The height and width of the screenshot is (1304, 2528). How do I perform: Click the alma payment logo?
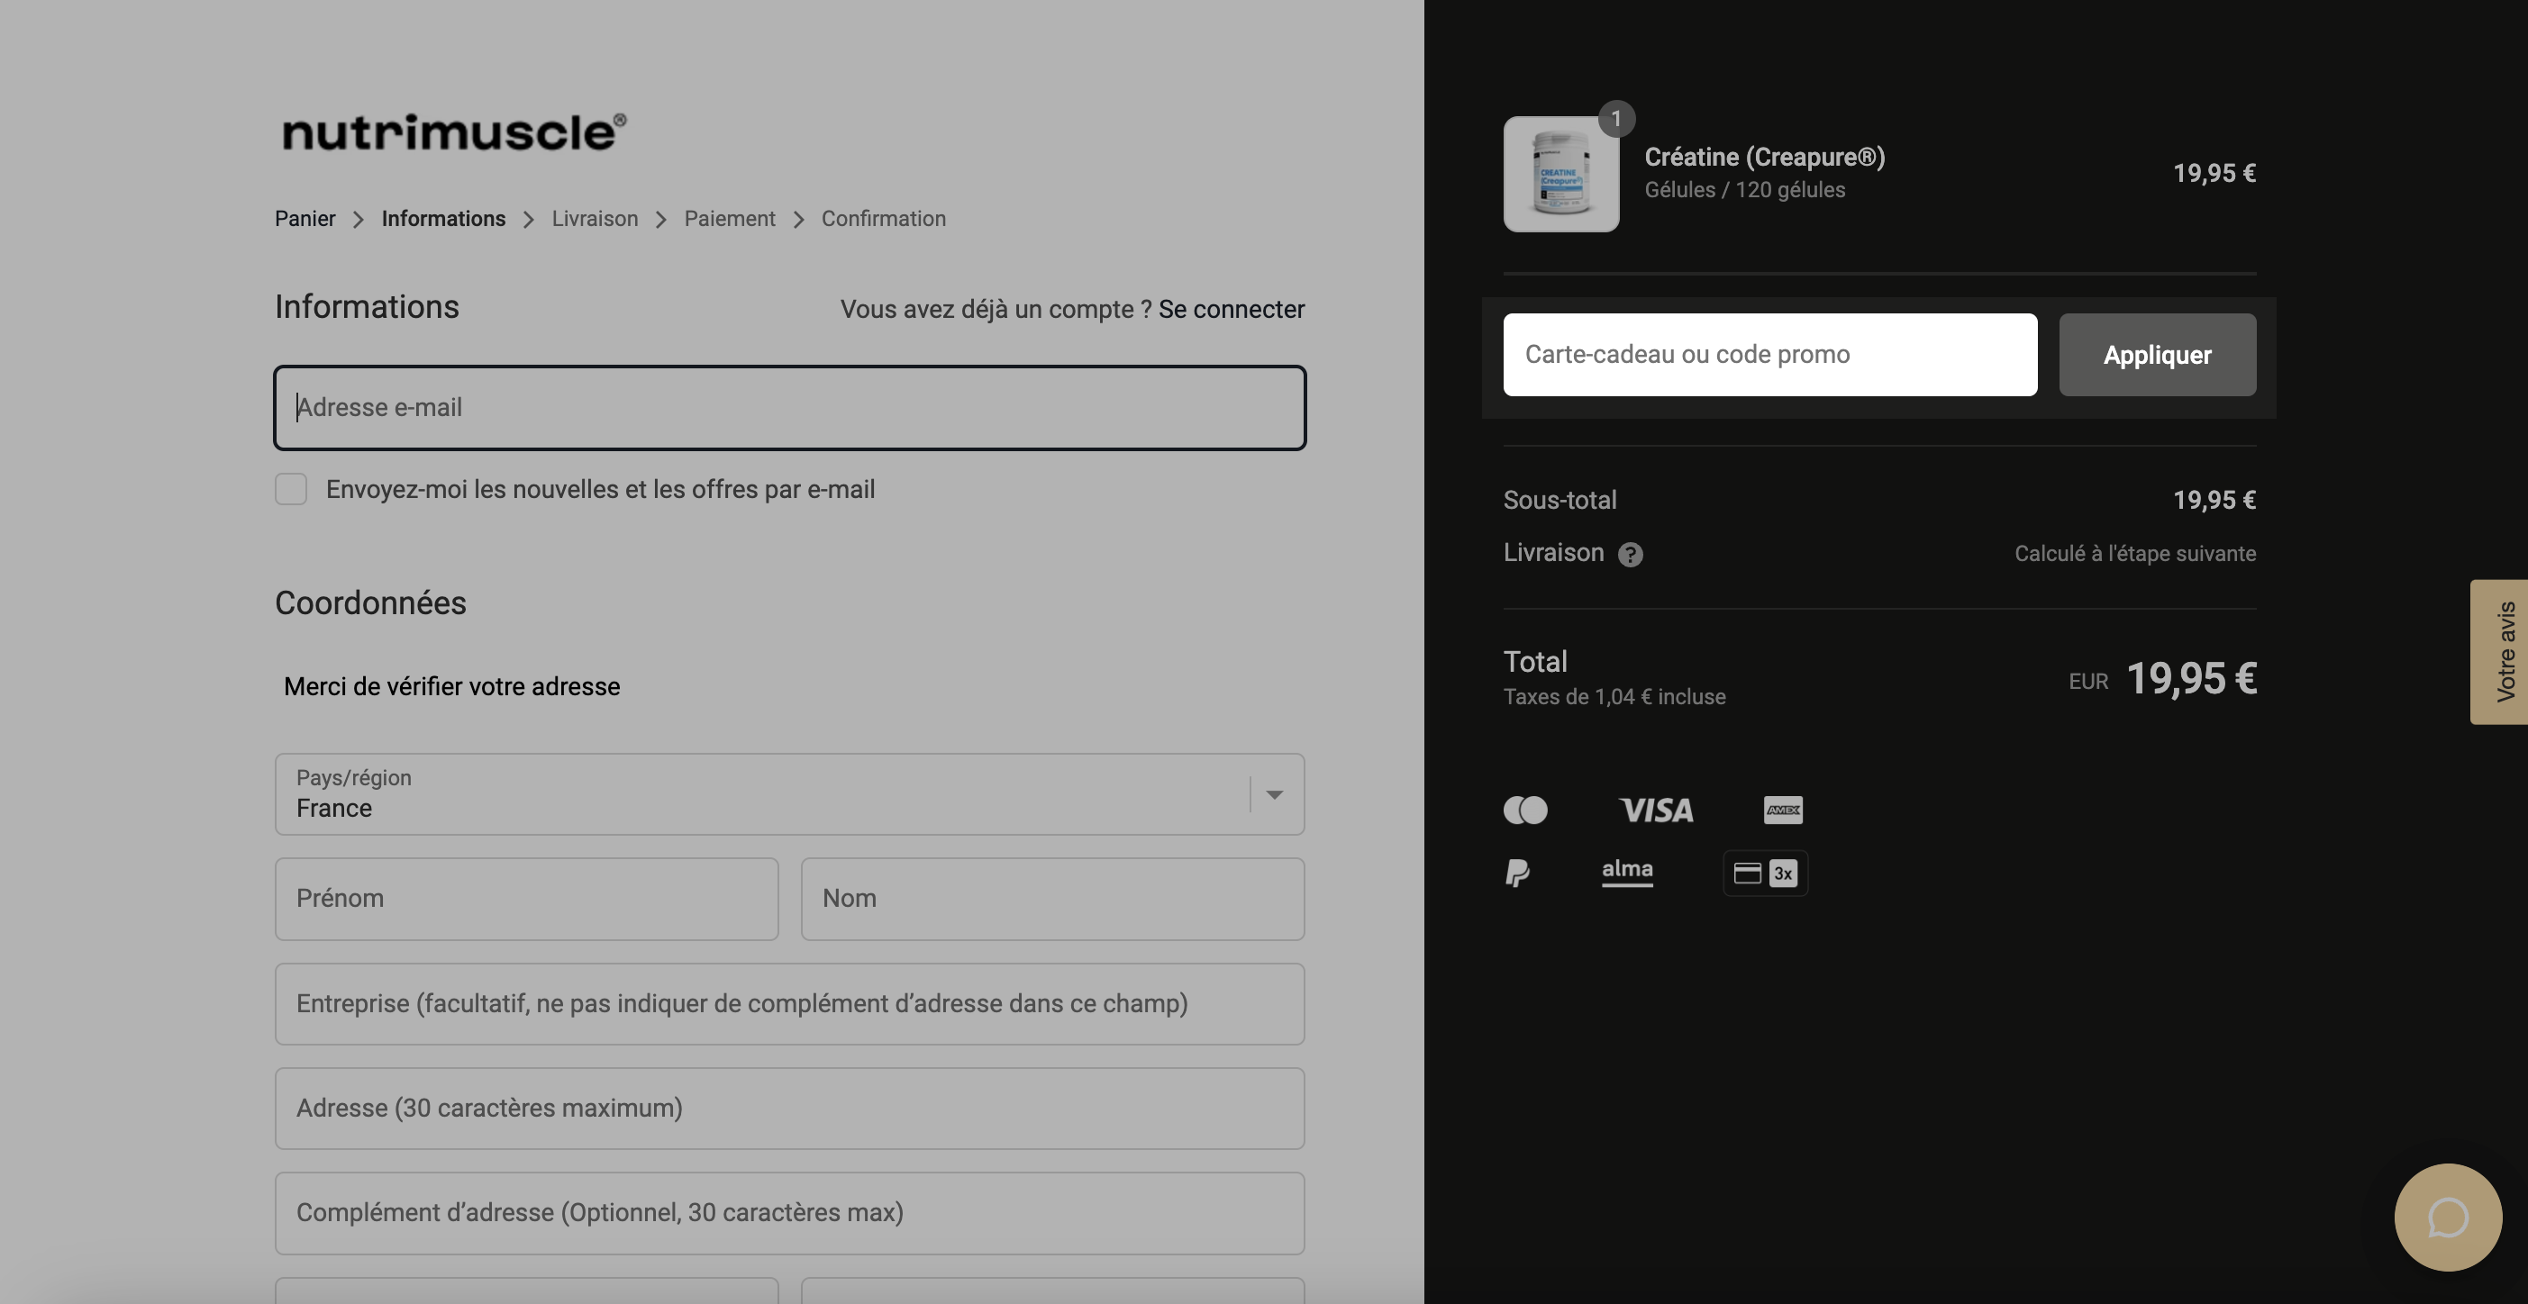[1627, 872]
